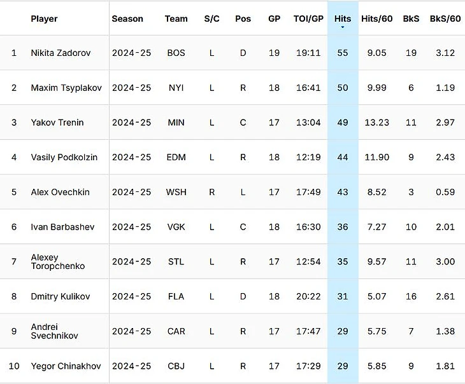
Task: Click the sort arrow under Hits header
Action: click(x=343, y=27)
